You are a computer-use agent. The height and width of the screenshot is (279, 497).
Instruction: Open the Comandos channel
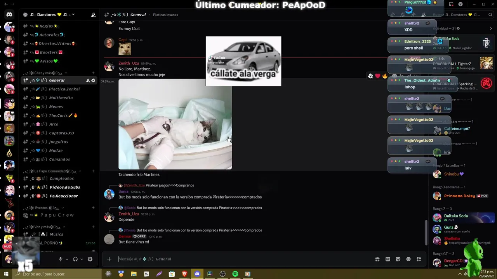(x=58, y=159)
